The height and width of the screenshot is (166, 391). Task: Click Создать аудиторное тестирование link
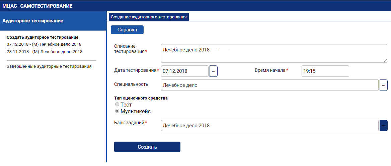(x=43, y=37)
